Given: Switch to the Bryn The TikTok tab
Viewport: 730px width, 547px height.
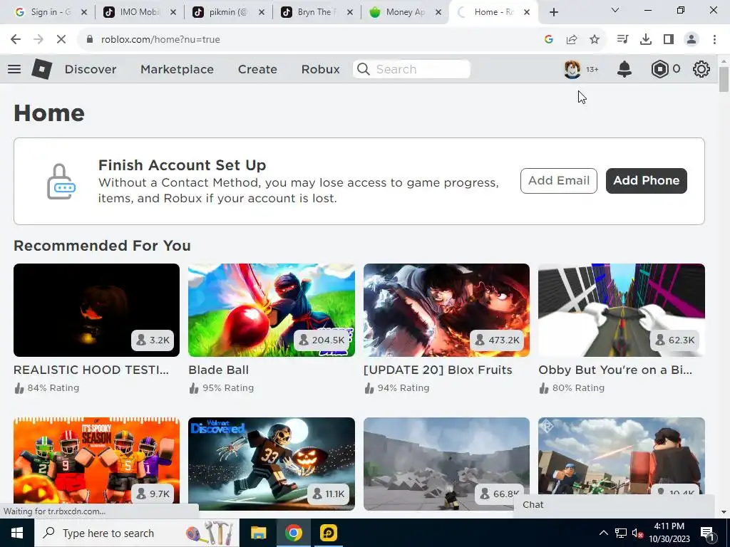Looking at the screenshot, I should pyautogui.click(x=316, y=13).
